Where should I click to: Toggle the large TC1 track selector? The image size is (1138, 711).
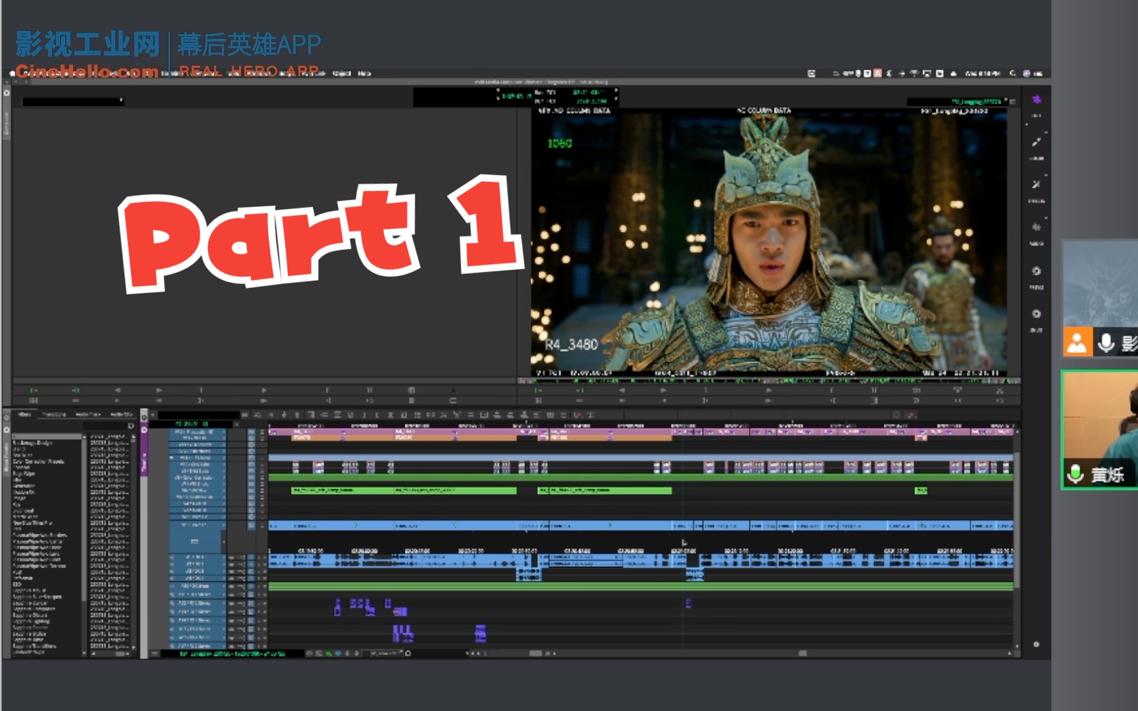pyautogui.click(x=196, y=541)
